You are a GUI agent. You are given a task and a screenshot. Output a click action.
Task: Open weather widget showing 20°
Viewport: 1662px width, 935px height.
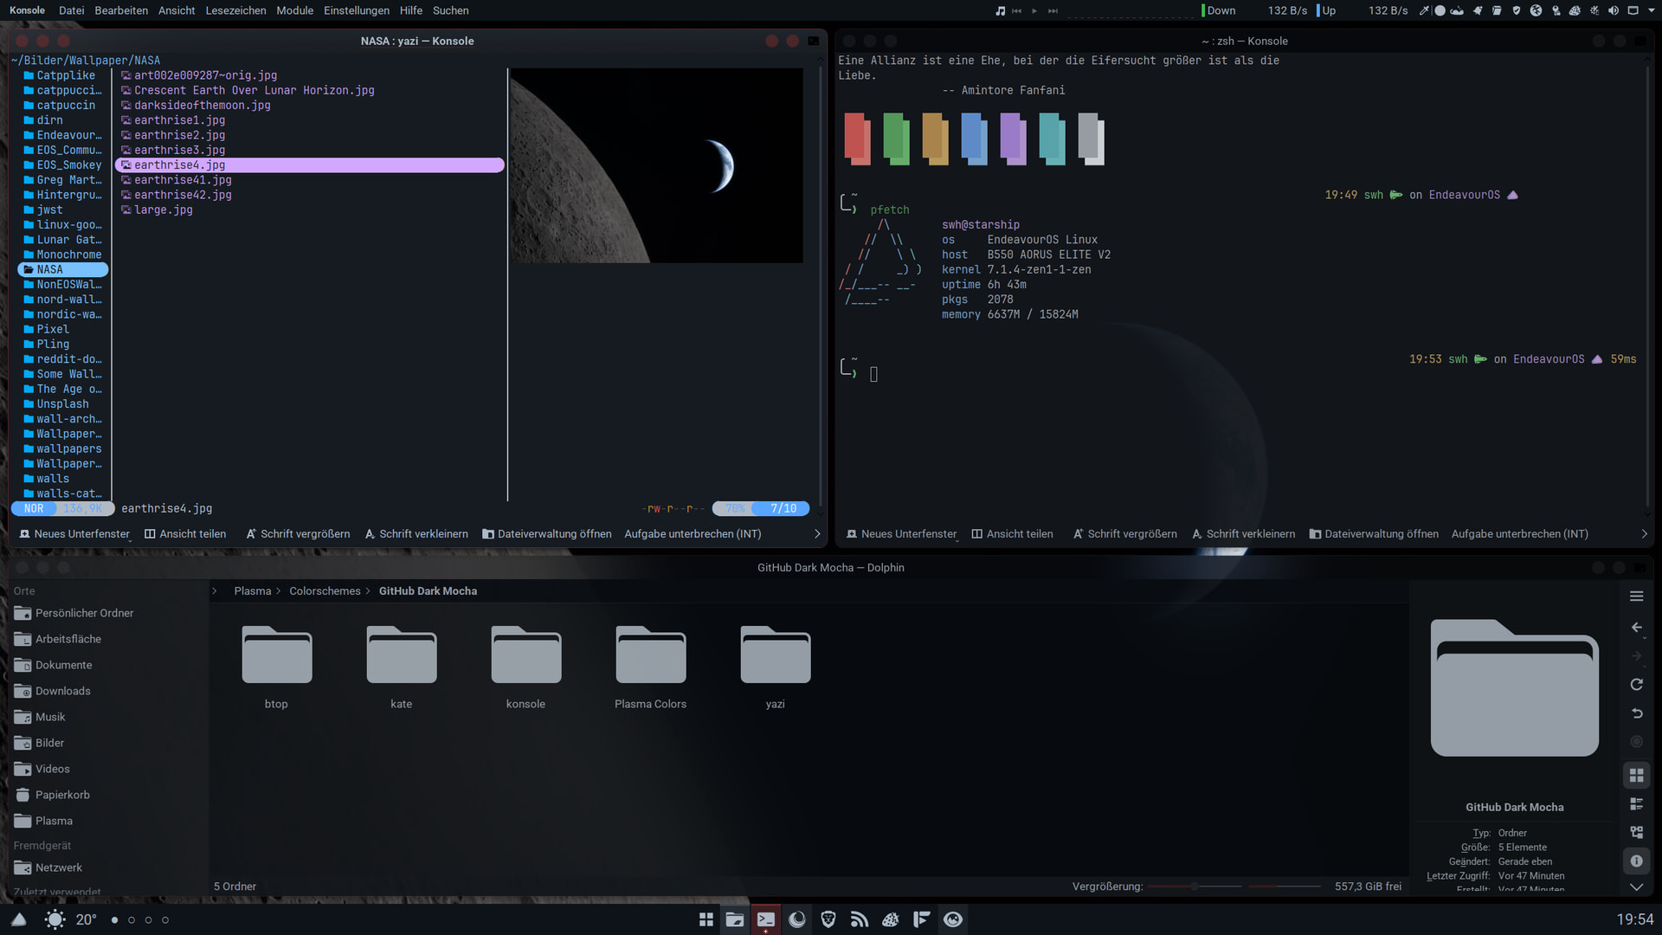click(x=71, y=919)
